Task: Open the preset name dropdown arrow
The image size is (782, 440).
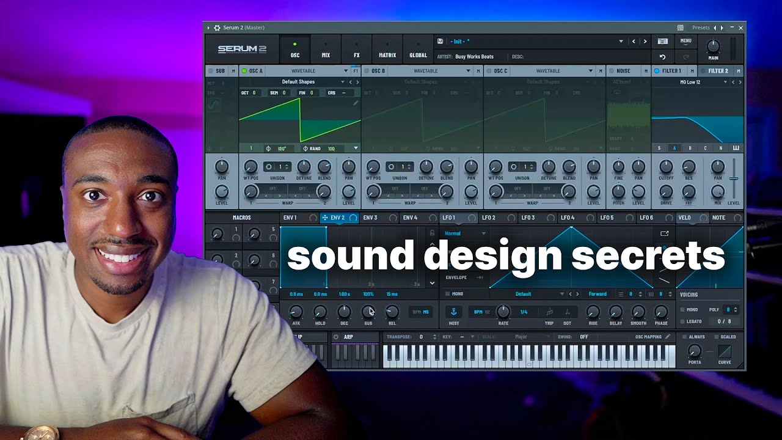Action: tap(621, 42)
